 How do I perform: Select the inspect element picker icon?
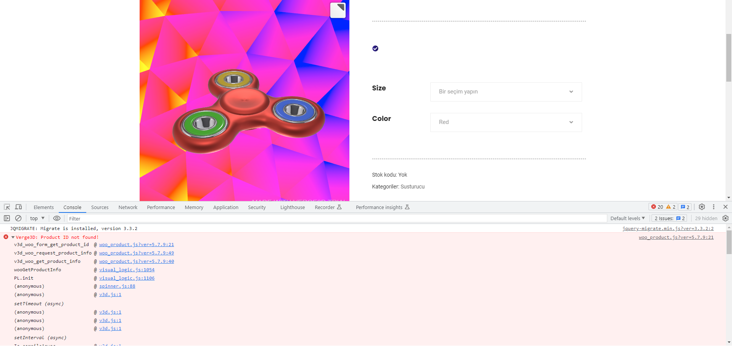(7, 207)
